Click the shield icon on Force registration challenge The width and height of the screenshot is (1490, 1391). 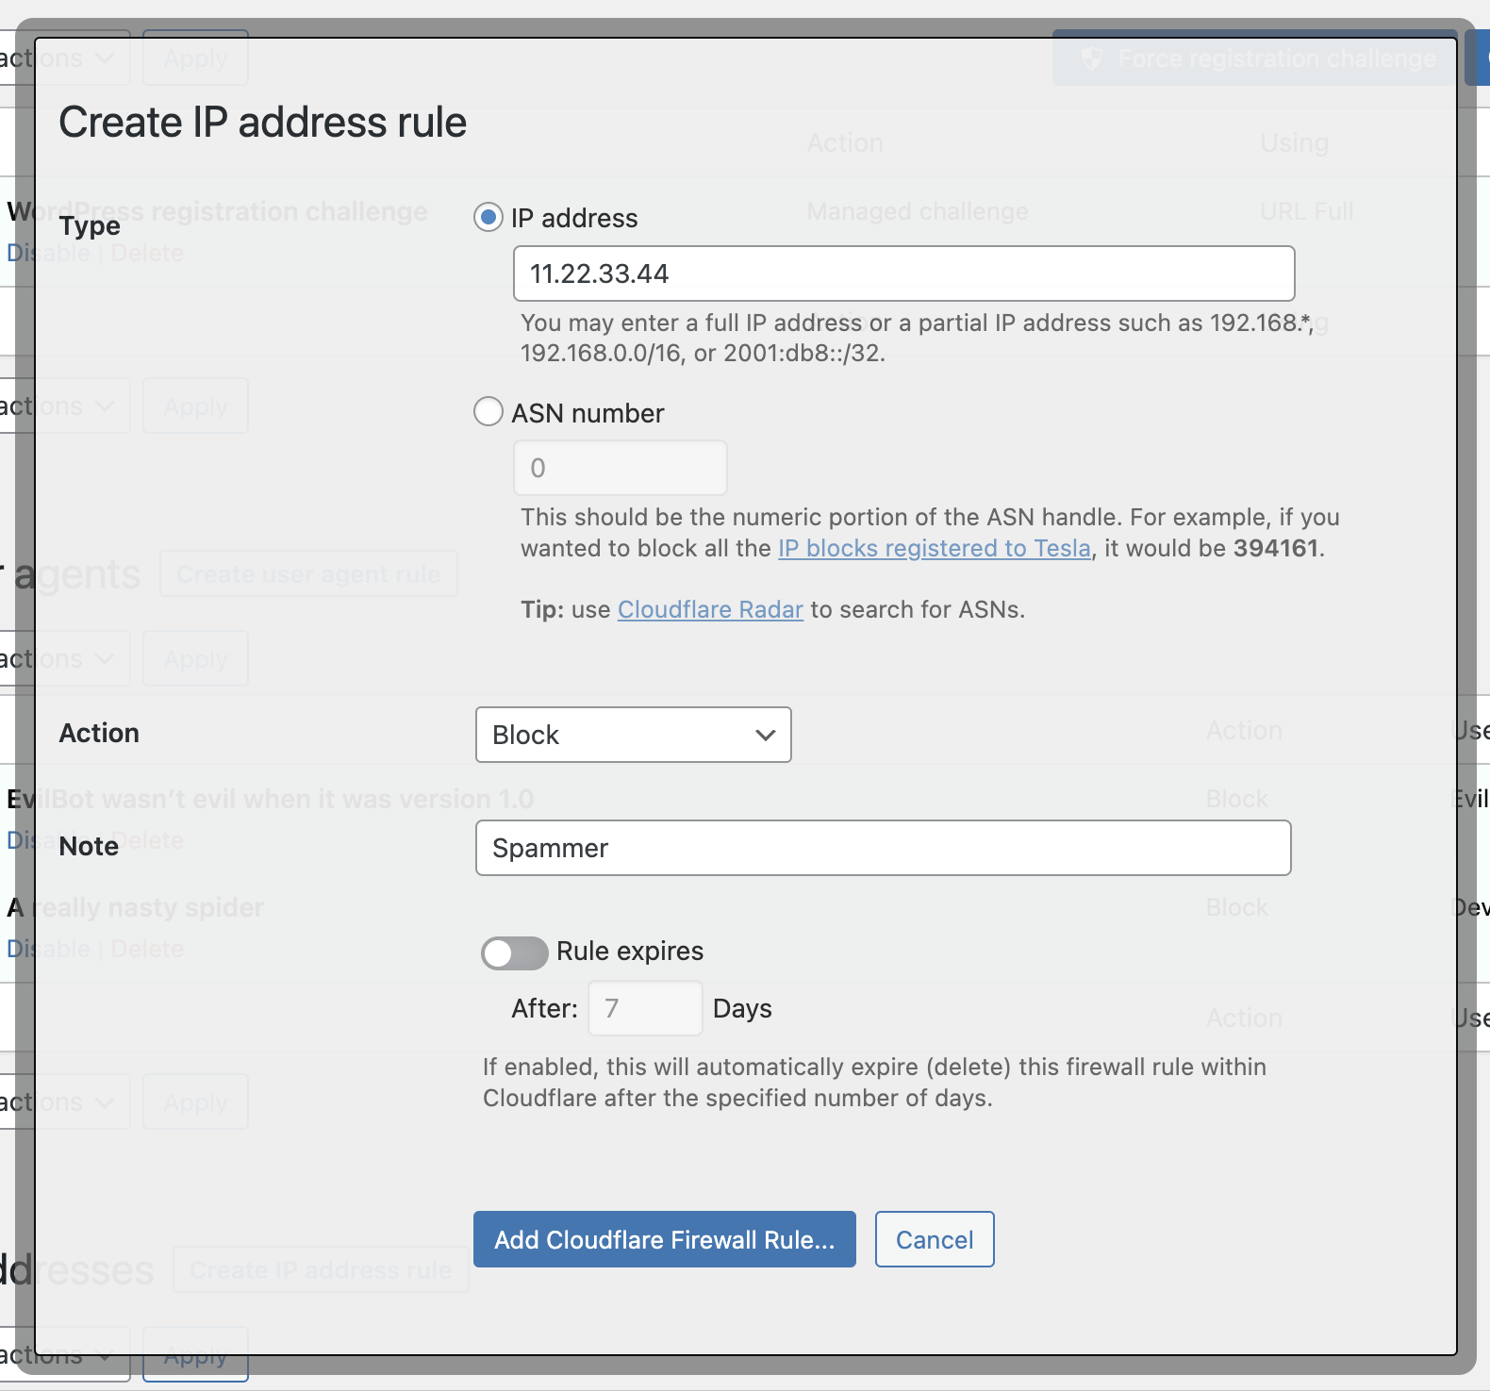point(1091,59)
